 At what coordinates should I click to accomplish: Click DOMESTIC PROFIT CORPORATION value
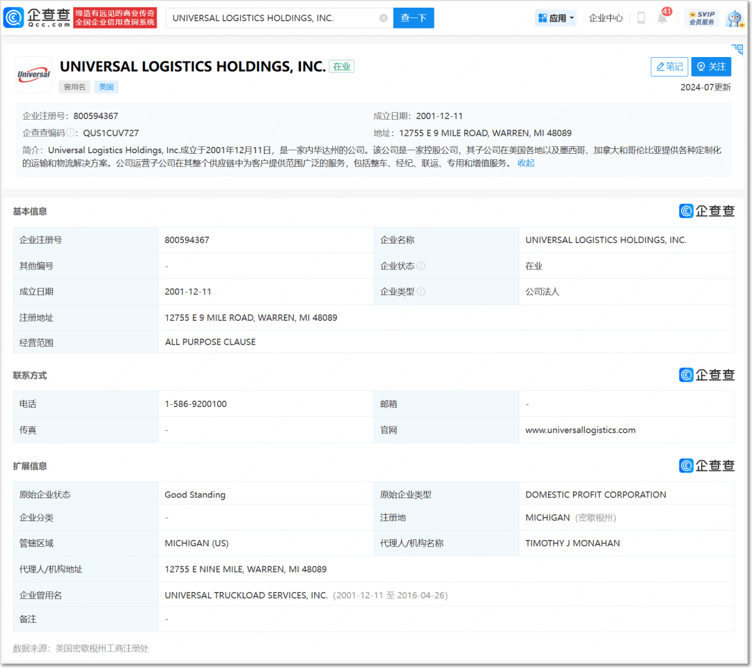[595, 495]
